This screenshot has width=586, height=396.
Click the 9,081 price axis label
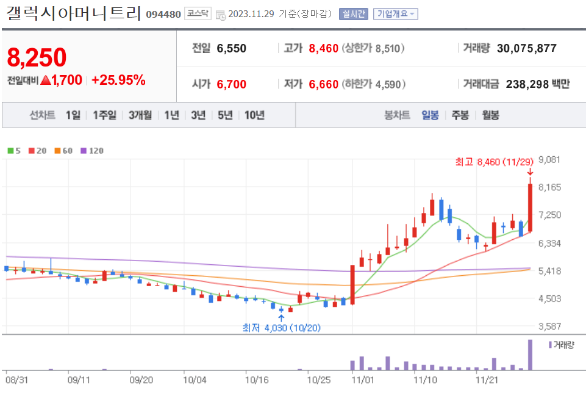pos(549,160)
